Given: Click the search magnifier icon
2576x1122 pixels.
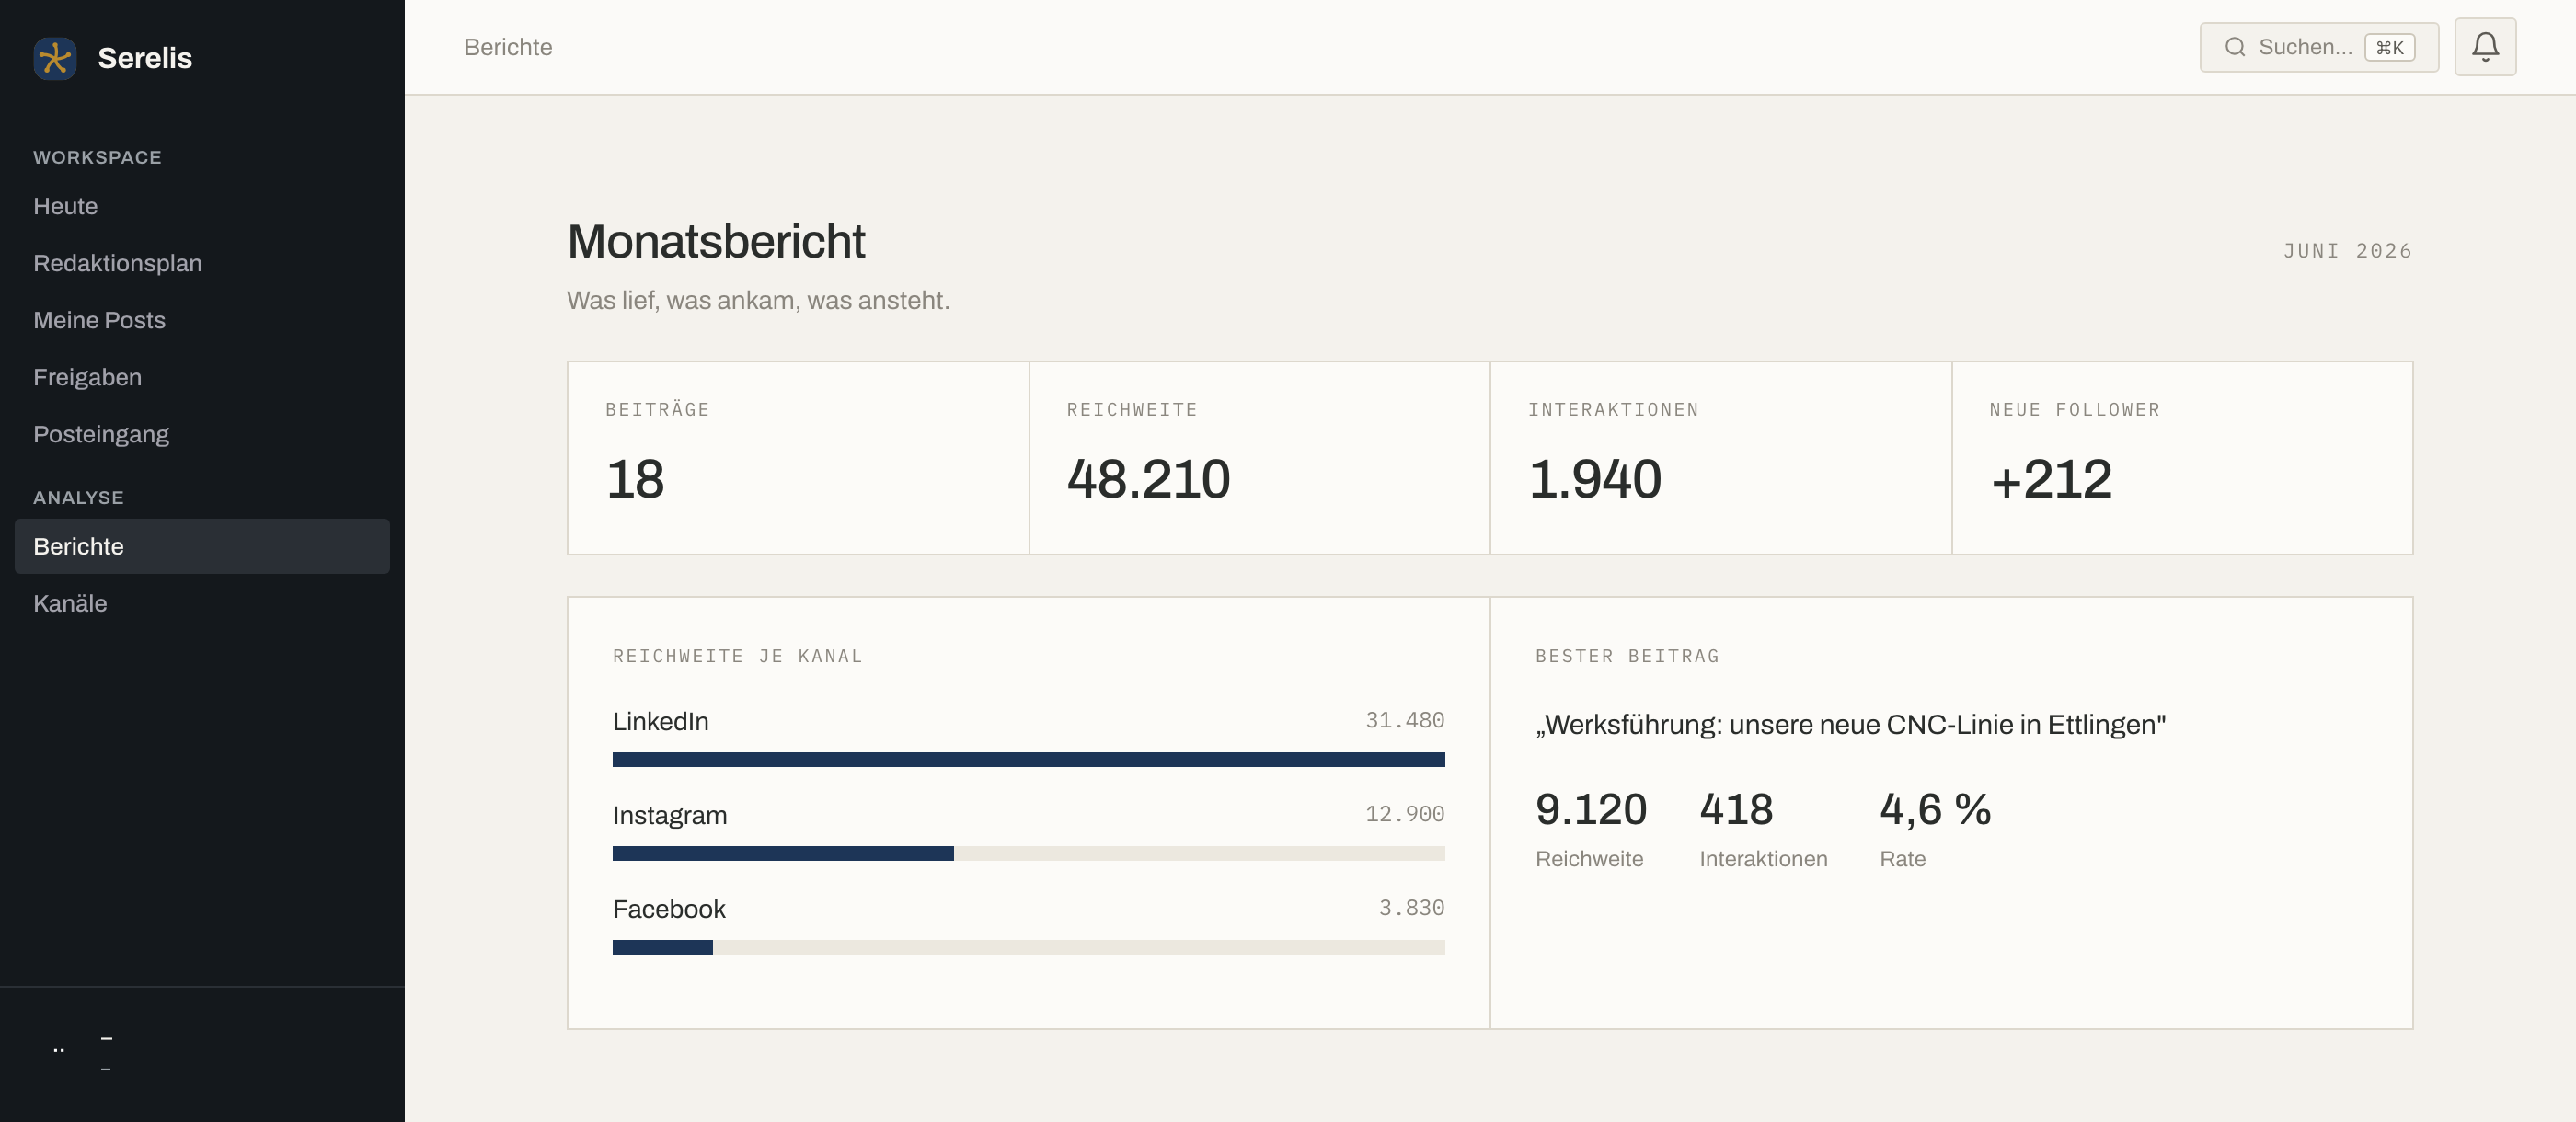Looking at the screenshot, I should pos(2235,47).
